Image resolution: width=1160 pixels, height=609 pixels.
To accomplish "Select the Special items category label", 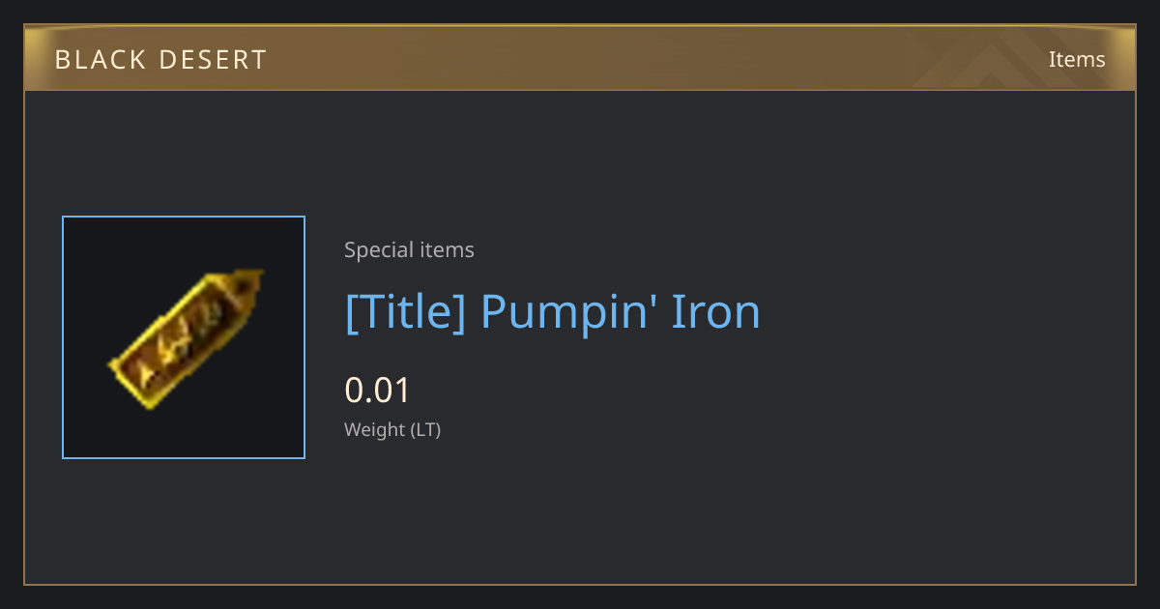I will click(x=409, y=249).
